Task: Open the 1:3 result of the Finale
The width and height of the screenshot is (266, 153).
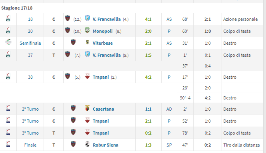Action: click(148, 145)
